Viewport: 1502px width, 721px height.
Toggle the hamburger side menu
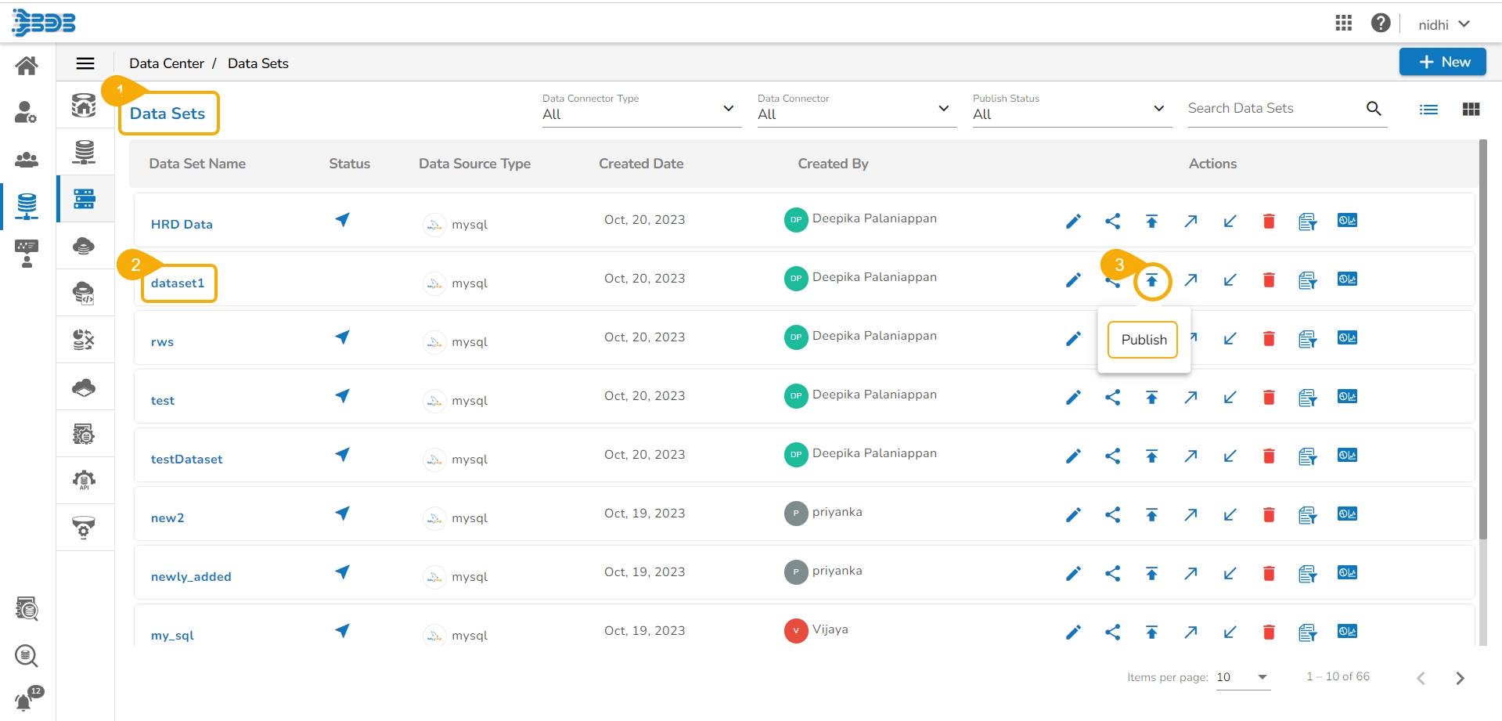85,63
